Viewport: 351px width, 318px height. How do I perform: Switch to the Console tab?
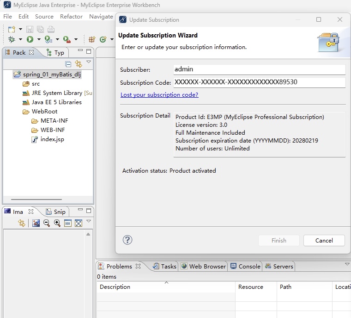pos(245,266)
